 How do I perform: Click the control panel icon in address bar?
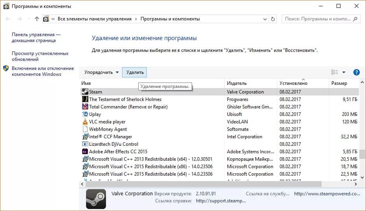46,19
